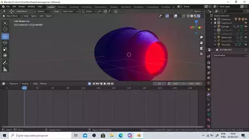Click the Blender logo menu icon
Screen dimensions: 249x139
pyautogui.click(x=3, y=7)
